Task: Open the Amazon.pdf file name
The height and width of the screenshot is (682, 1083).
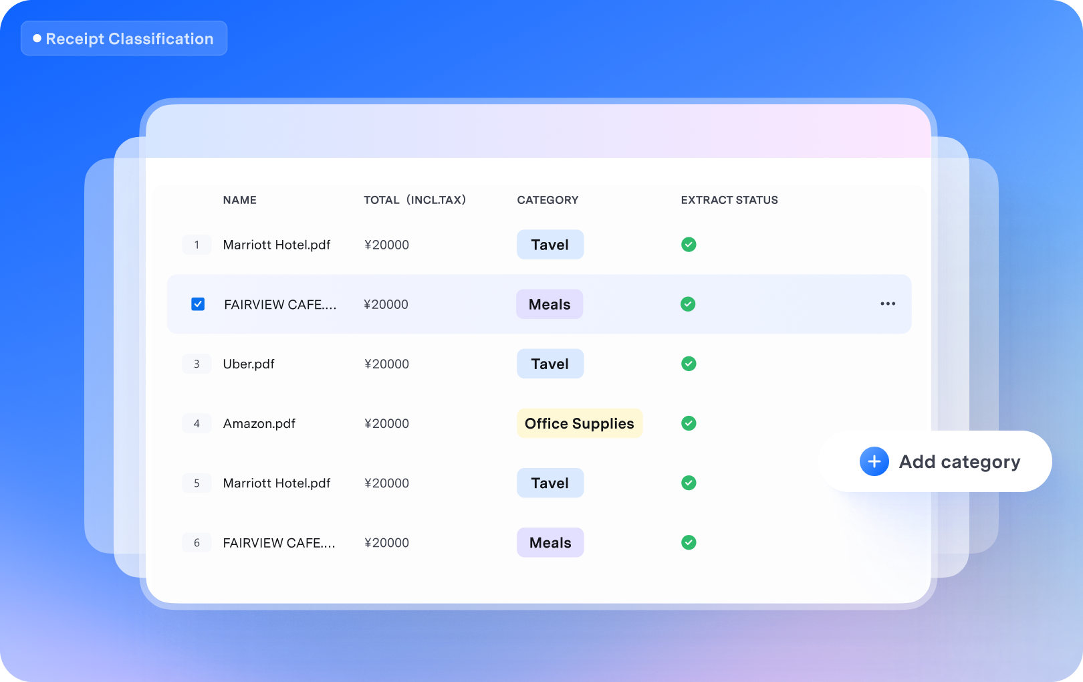Action: tap(259, 423)
